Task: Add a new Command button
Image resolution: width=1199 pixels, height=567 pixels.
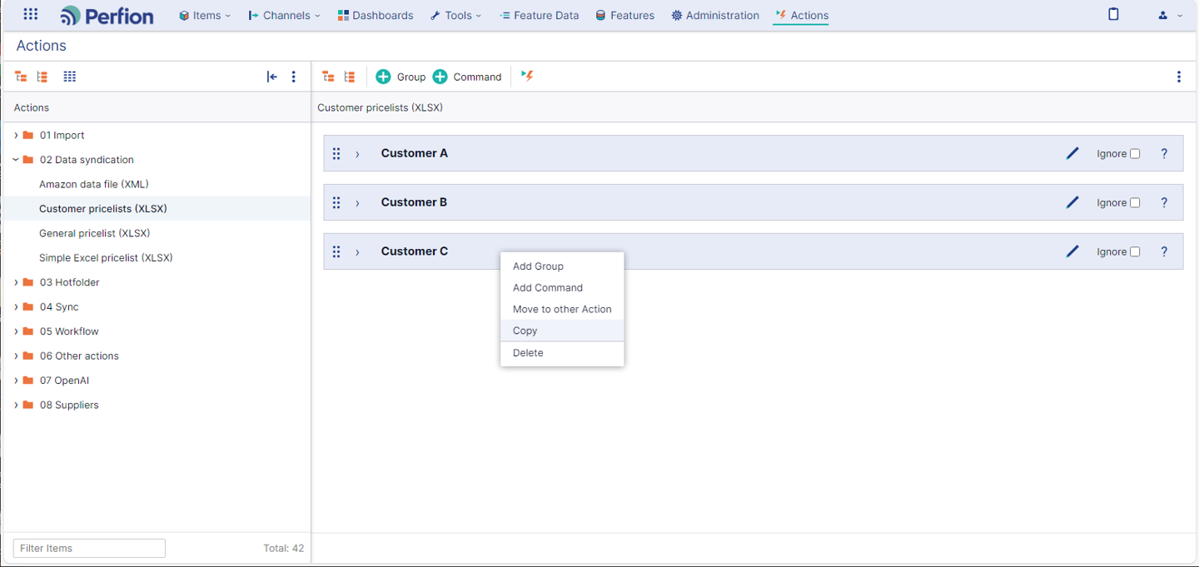Action: pos(467,77)
